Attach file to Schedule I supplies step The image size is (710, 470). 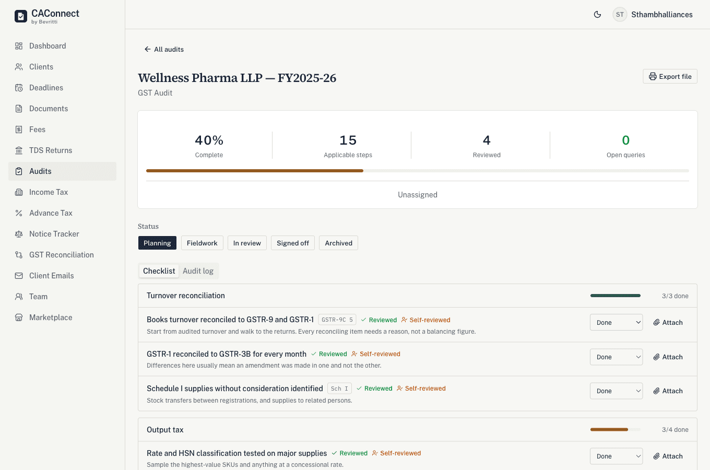click(x=668, y=391)
